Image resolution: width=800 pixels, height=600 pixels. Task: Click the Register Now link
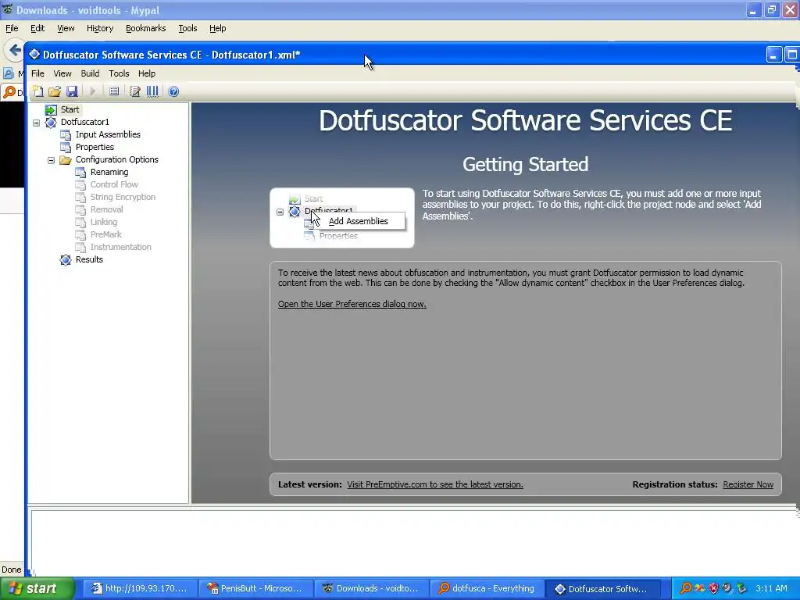[x=748, y=484]
